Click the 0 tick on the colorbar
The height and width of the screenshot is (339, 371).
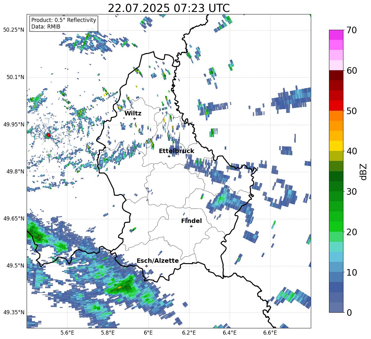pos(349,312)
